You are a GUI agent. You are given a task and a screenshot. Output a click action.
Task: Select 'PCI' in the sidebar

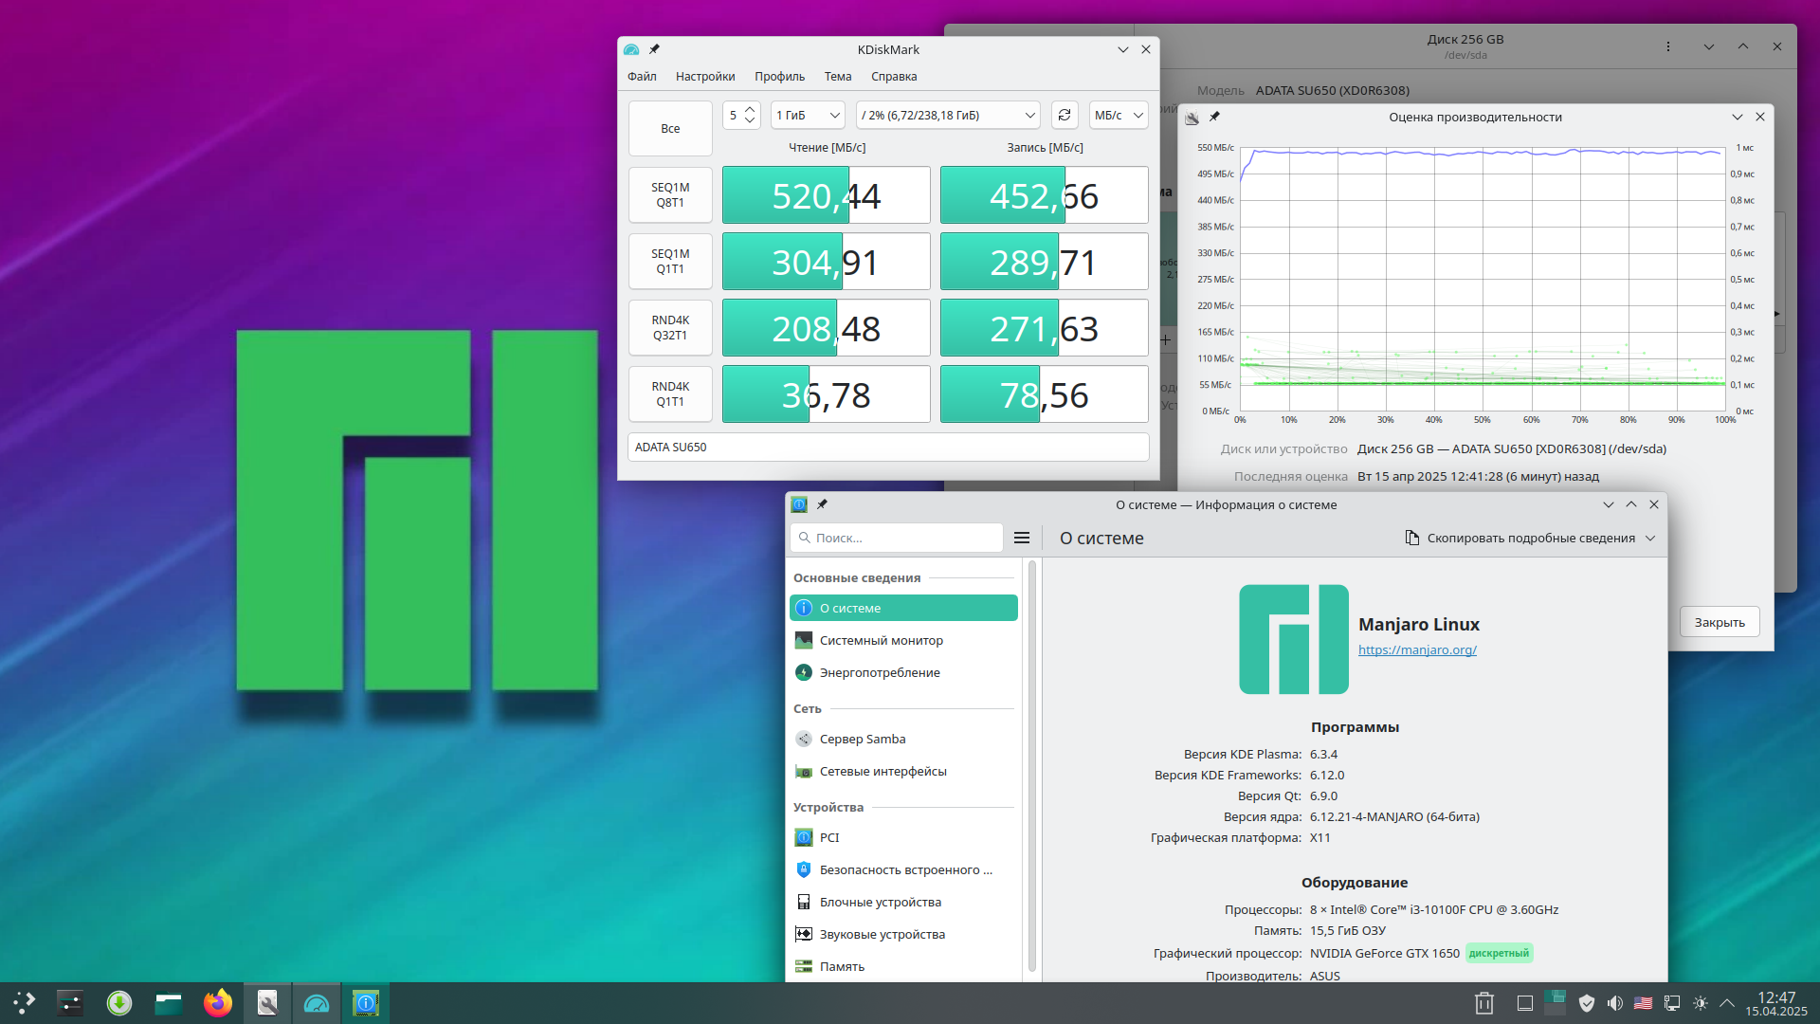tap(903, 837)
